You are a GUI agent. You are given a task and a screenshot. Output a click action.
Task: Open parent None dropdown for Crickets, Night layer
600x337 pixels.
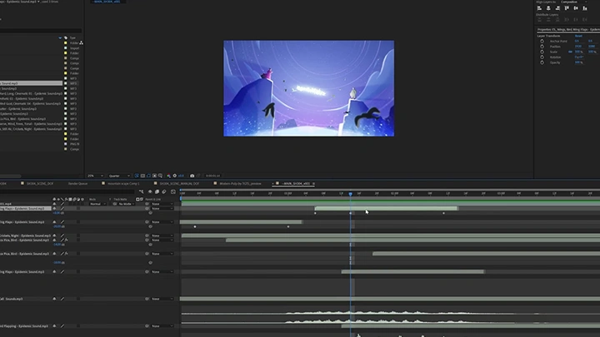coord(162,235)
